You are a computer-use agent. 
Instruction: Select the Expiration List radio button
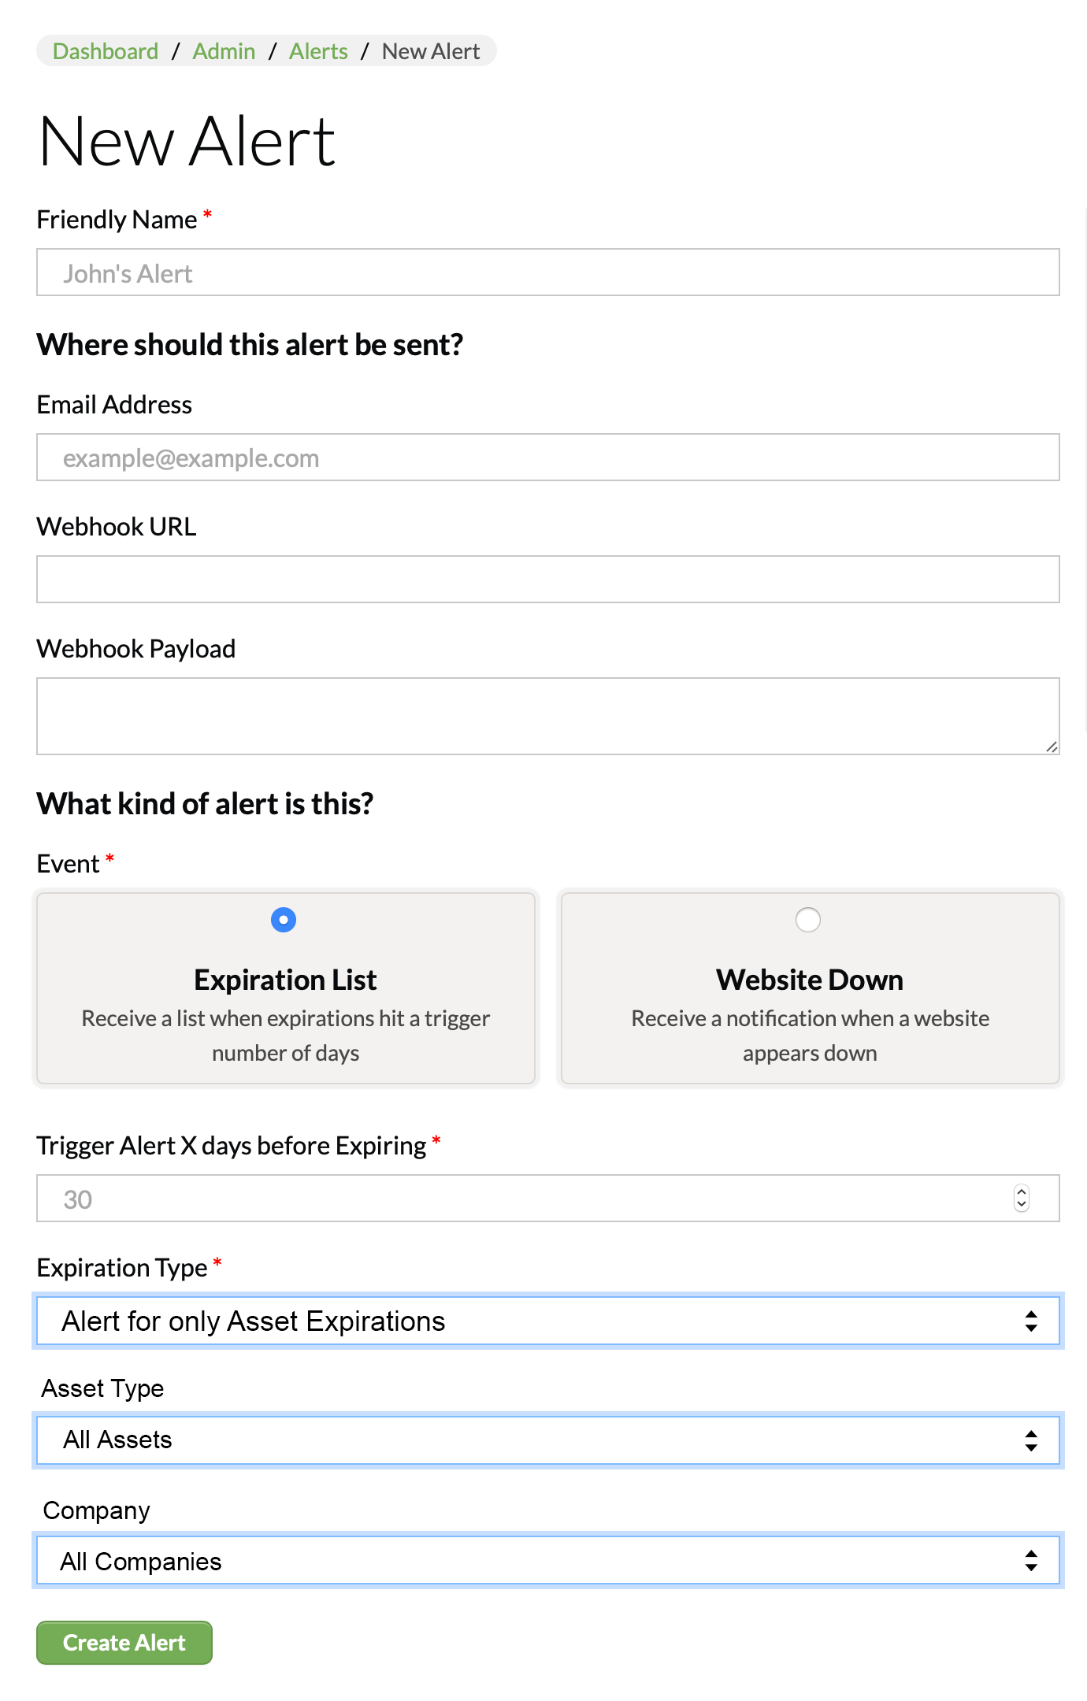point(284,919)
